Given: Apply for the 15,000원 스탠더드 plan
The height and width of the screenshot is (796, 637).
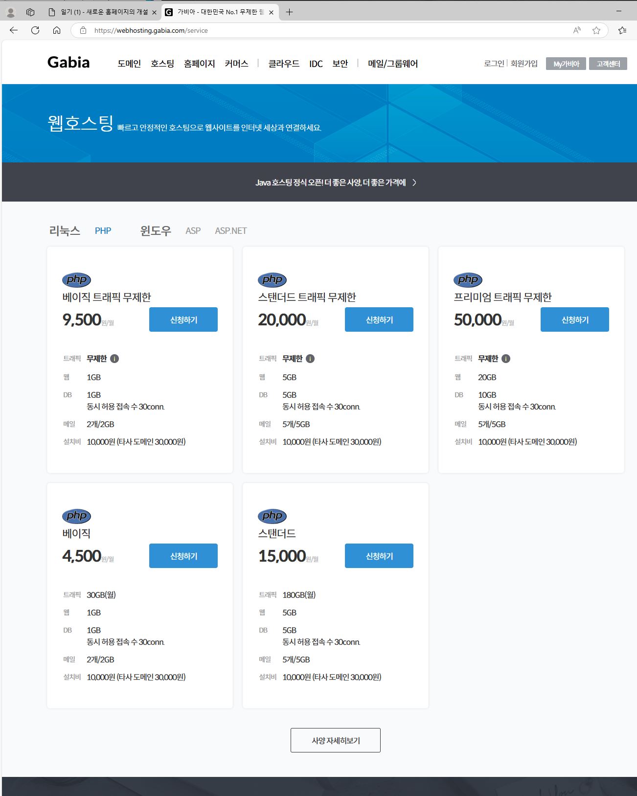Looking at the screenshot, I should 379,556.
